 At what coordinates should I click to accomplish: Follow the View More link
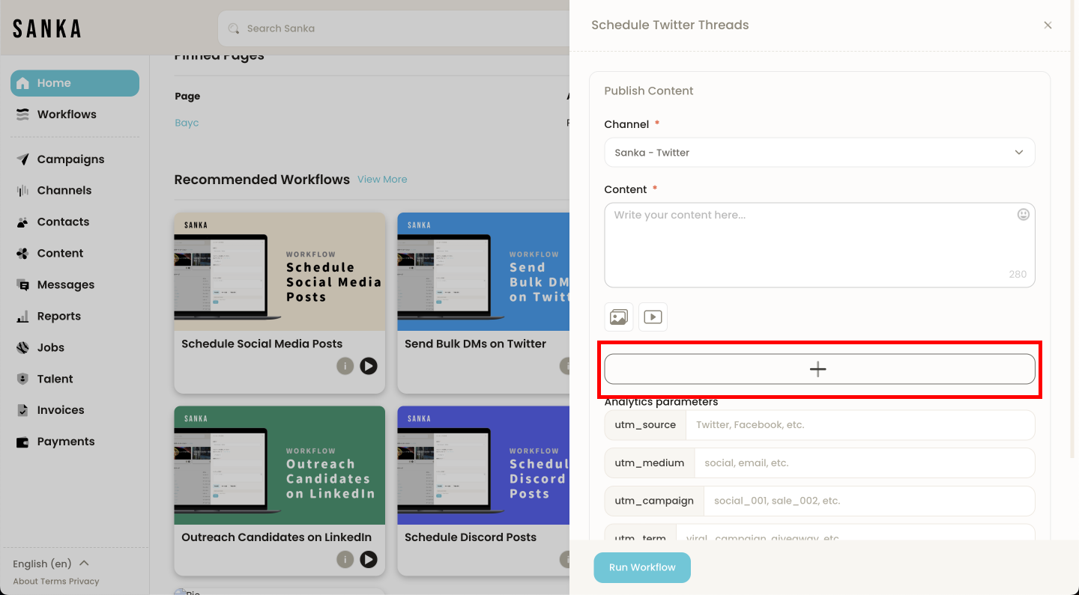pyautogui.click(x=382, y=180)
